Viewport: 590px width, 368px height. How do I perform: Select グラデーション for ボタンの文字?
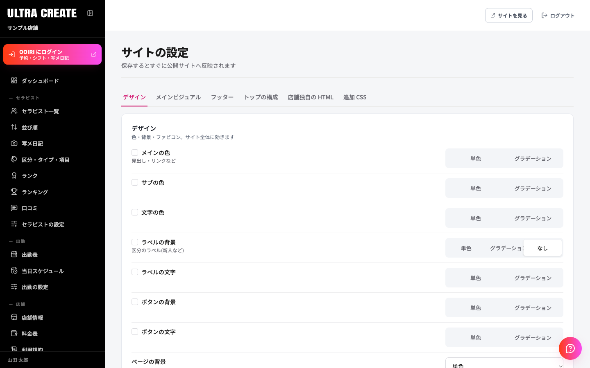533,338
